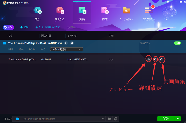
Task: Click the globe icon in the bottom bar
Action: tap(116, 119)
